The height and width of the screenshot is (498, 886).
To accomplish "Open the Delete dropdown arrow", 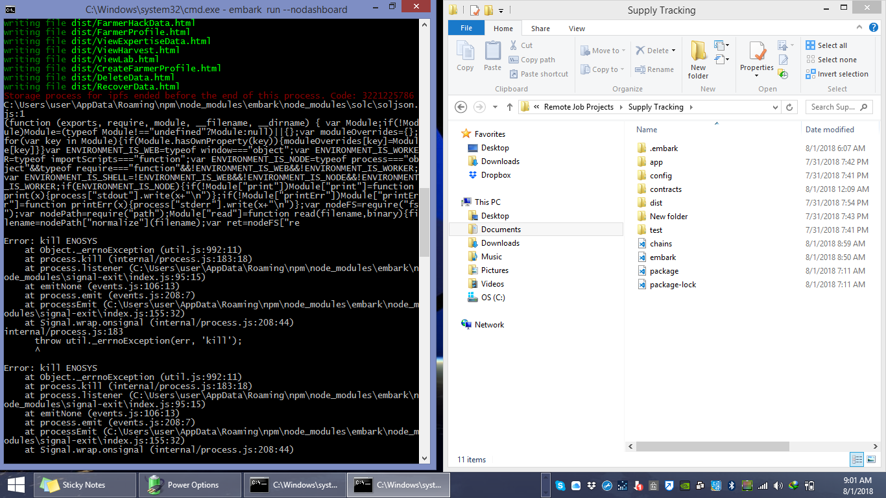I will coord(673,50).
